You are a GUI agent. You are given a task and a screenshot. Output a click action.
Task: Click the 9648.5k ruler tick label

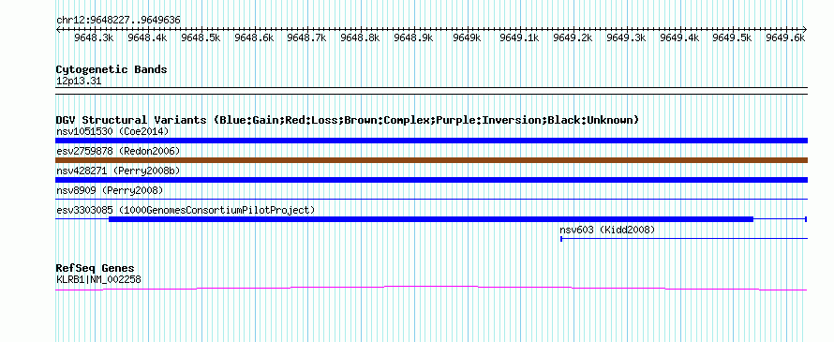click(x=201, y=38)
